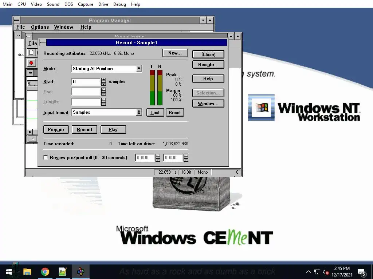Open File Explorer from the taskbar

click(27, 272)
